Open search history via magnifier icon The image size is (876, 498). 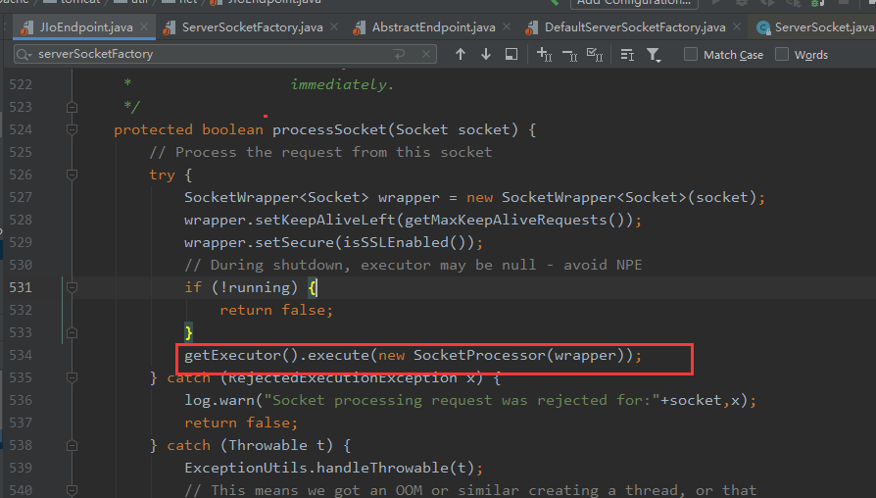coord(24,54)
